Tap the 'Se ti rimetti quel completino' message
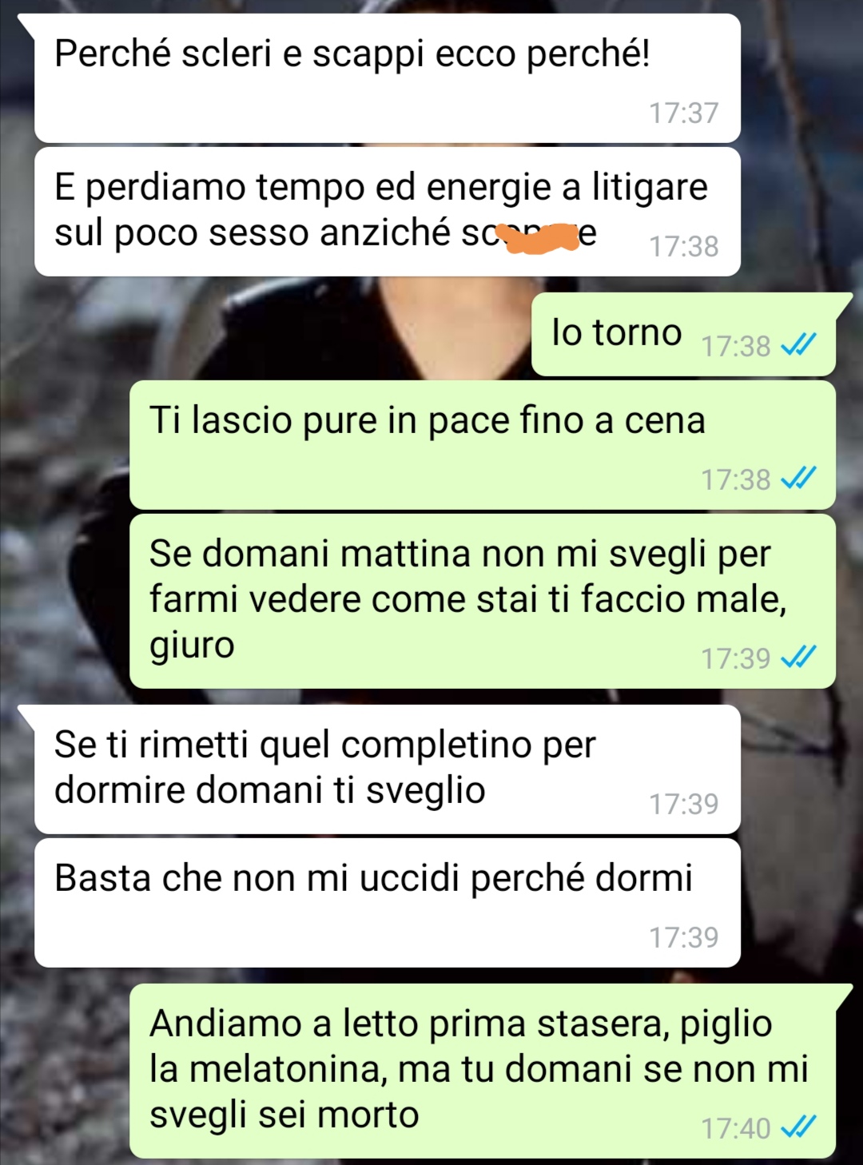863x1165 pixels. 387,769
